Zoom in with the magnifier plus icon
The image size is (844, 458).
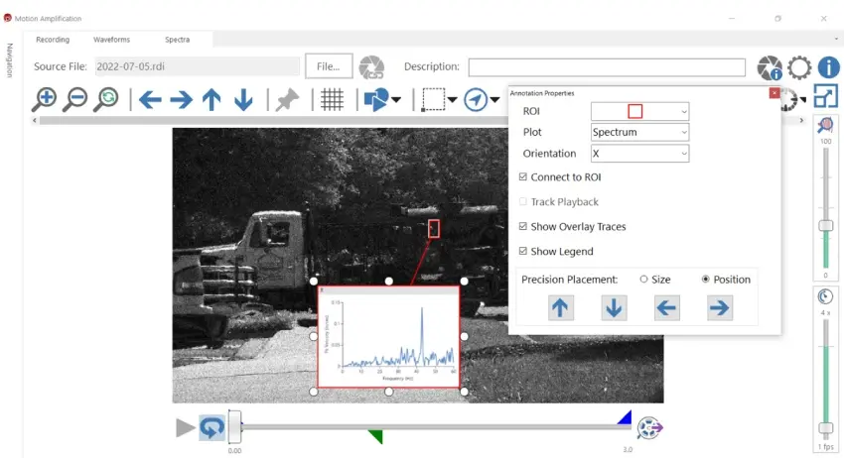[x=44, y=99]
